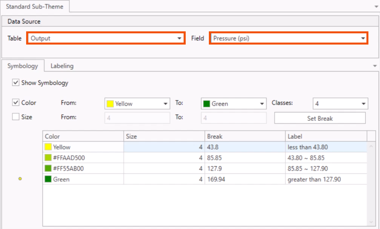Click the Label column header
The image size is (380, 229).
tap(326, 136)
